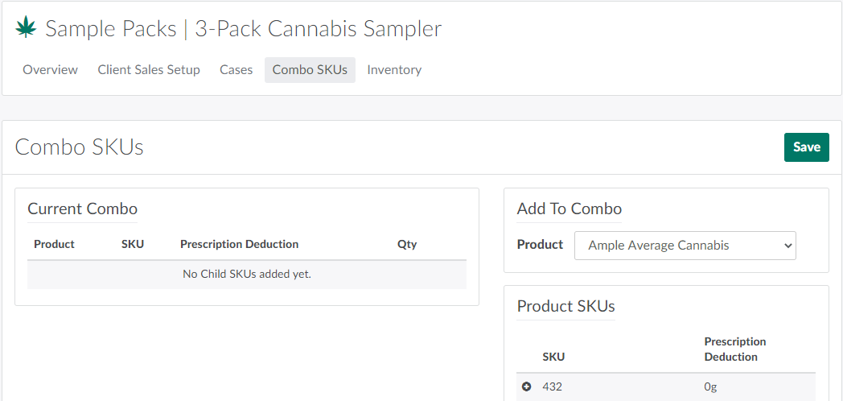Viewport: 843px width, 401px height.
Task: Click the cannabis leaf logo icon
Action: [x=27, y=29]
